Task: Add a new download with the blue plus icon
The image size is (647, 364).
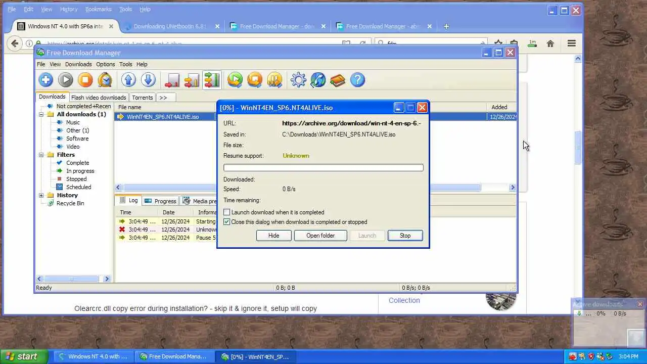Action: [46, 80]
